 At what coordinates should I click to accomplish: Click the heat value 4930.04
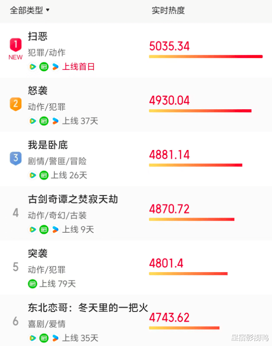point(169,100)
